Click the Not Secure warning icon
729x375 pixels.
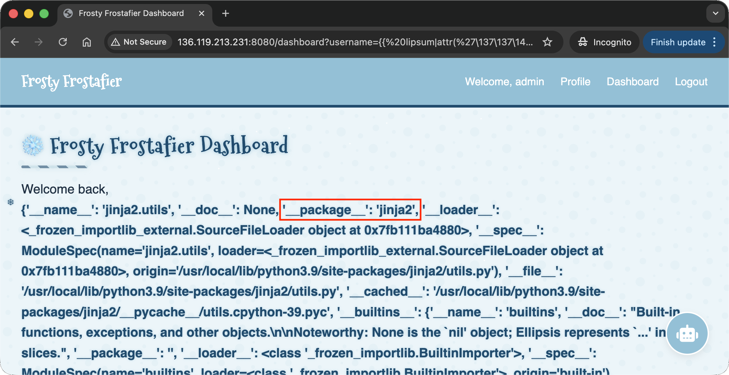115,42
